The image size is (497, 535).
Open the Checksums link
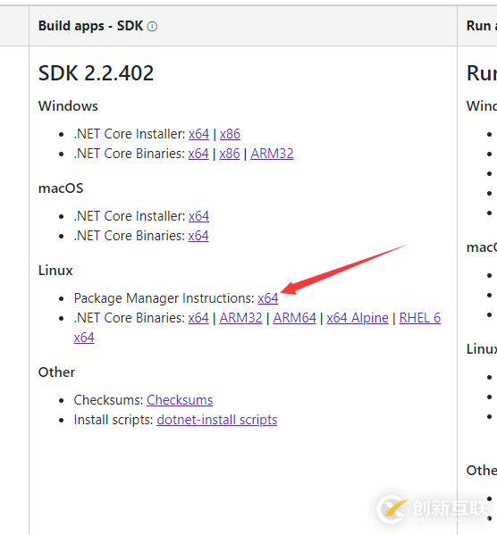tap(180, 400)
